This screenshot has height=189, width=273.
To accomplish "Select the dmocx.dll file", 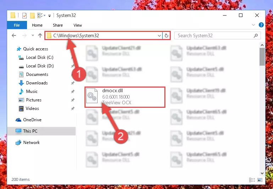I will (125, 97).
